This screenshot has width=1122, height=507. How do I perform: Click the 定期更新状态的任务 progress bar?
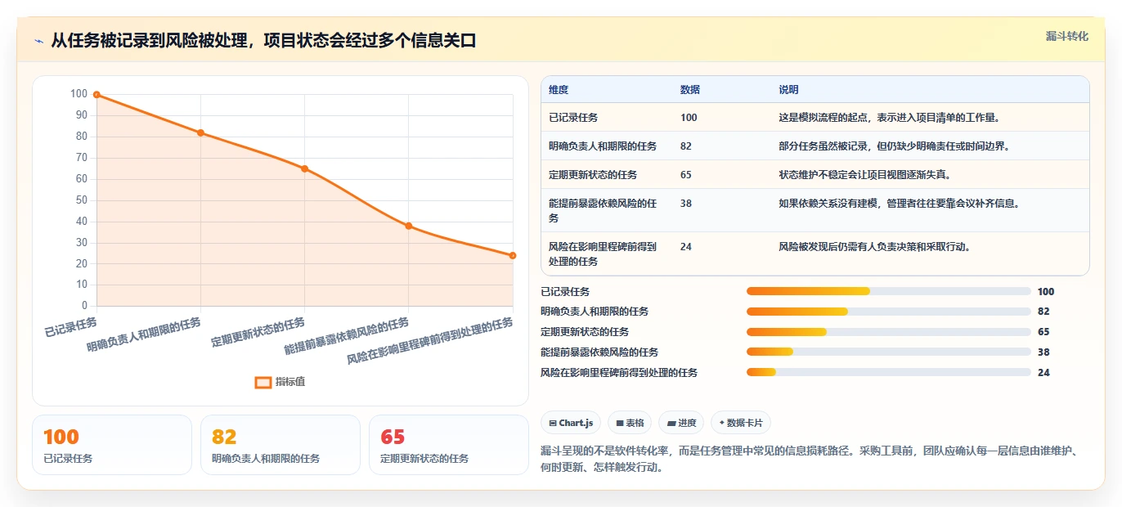889,332
